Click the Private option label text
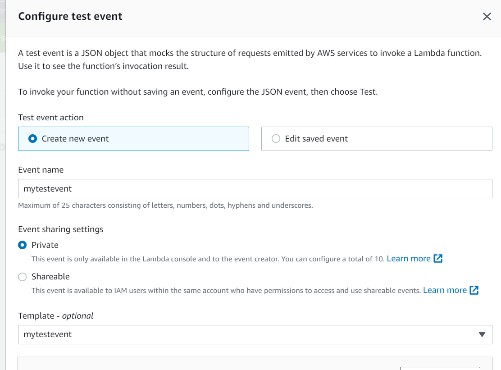This screenshot has width=501, height=370. click(45, 245)
